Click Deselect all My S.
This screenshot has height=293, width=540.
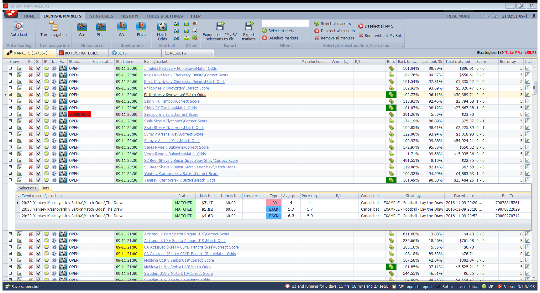[x=376, y=26]
